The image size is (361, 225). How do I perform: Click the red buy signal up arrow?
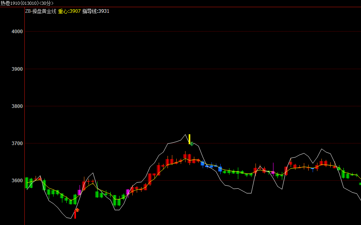78,210
